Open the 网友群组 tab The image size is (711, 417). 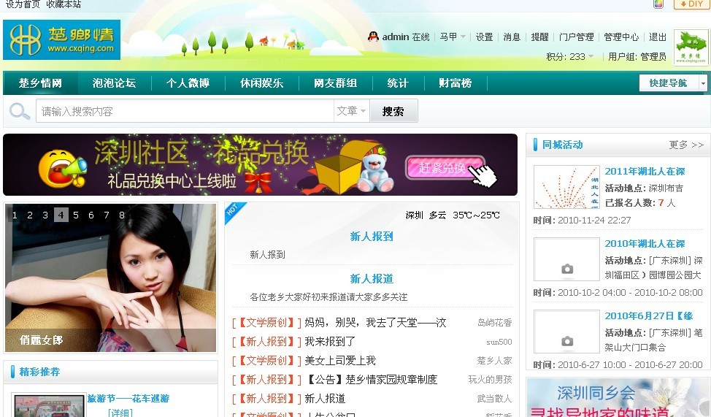335,83
